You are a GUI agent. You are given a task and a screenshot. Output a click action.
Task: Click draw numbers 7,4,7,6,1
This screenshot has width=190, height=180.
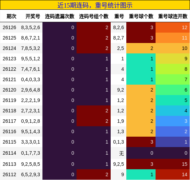pos(31,69)
